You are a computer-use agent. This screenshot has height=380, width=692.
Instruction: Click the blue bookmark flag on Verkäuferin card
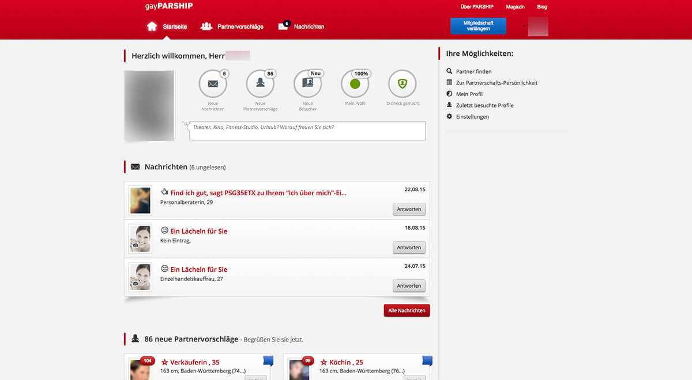point(268,361)
